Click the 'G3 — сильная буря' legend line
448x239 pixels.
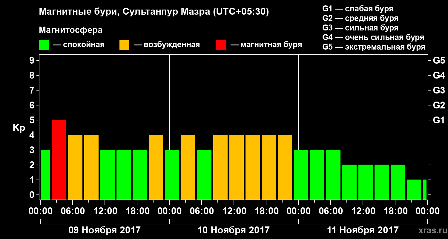coord(360,28)
